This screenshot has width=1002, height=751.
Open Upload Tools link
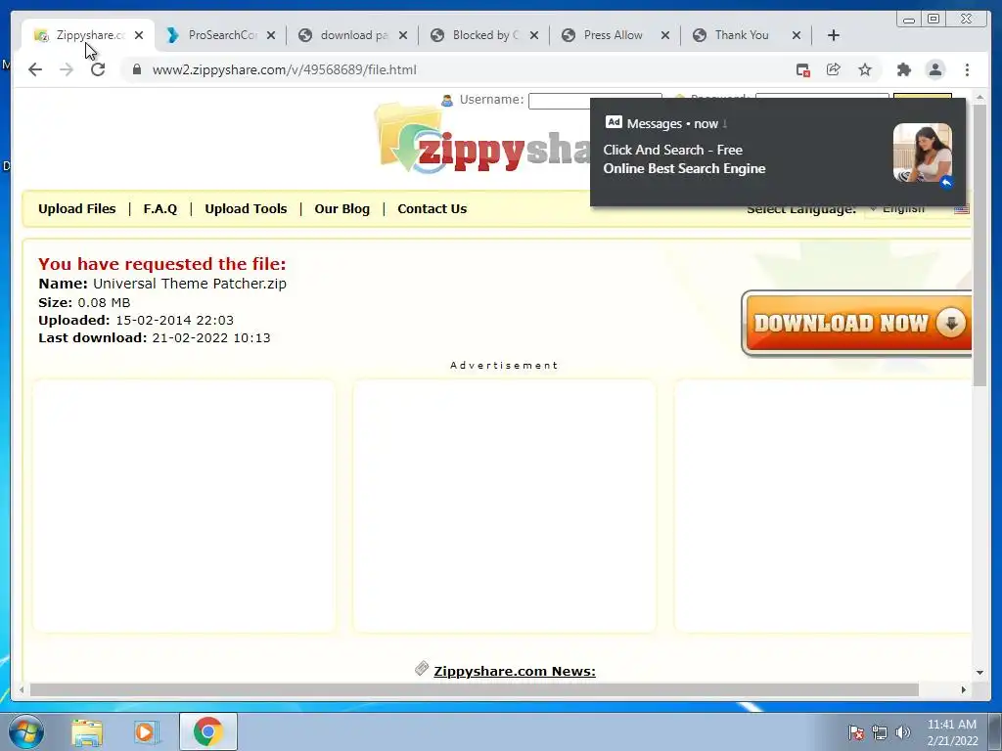(x=246, y=209)
